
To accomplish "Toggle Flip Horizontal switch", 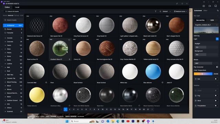I will click(x=217, y=67).
